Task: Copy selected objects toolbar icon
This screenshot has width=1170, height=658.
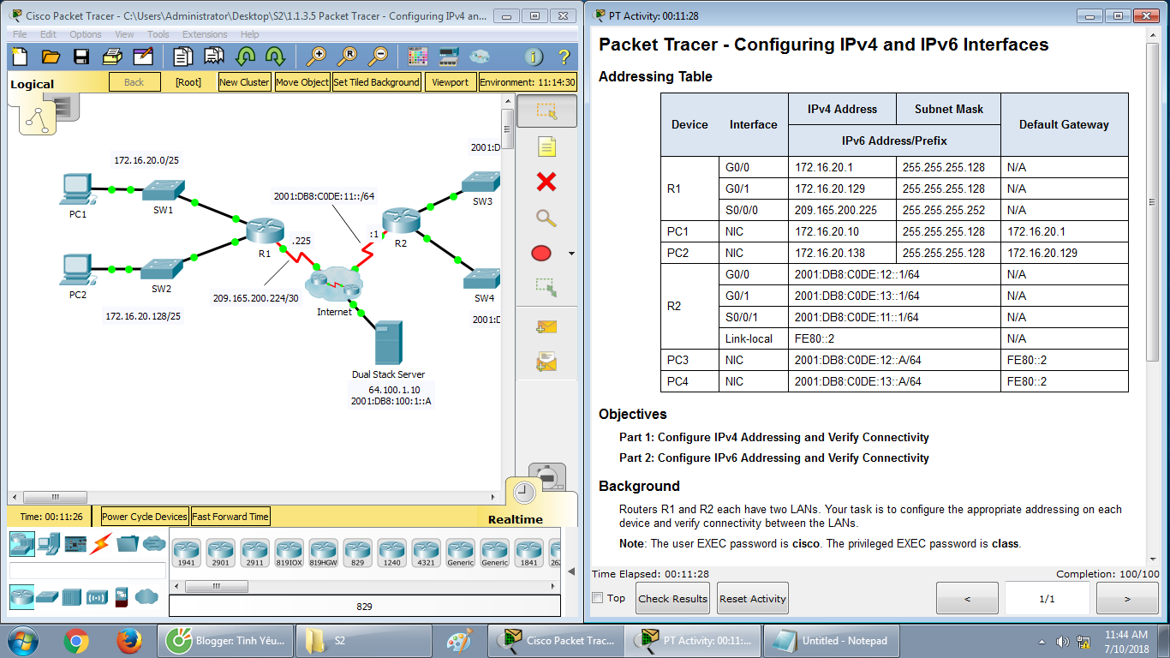Action: pyautogui.click(x=182, y=57)
